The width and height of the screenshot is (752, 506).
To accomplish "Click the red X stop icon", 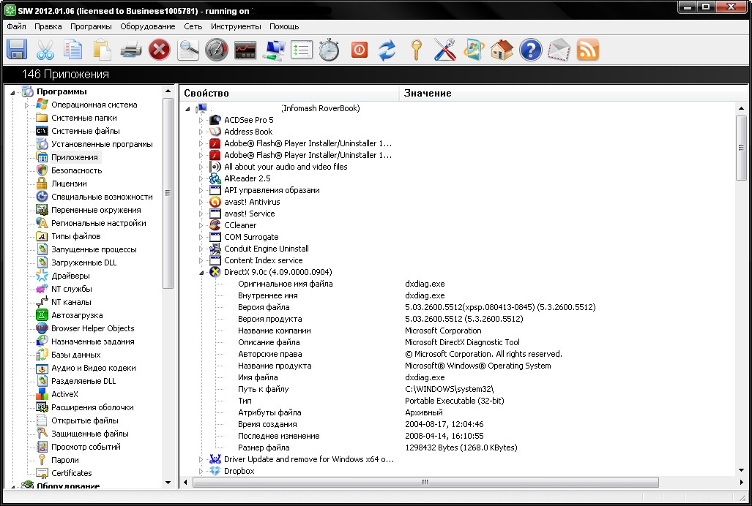I will pos(159,50).
